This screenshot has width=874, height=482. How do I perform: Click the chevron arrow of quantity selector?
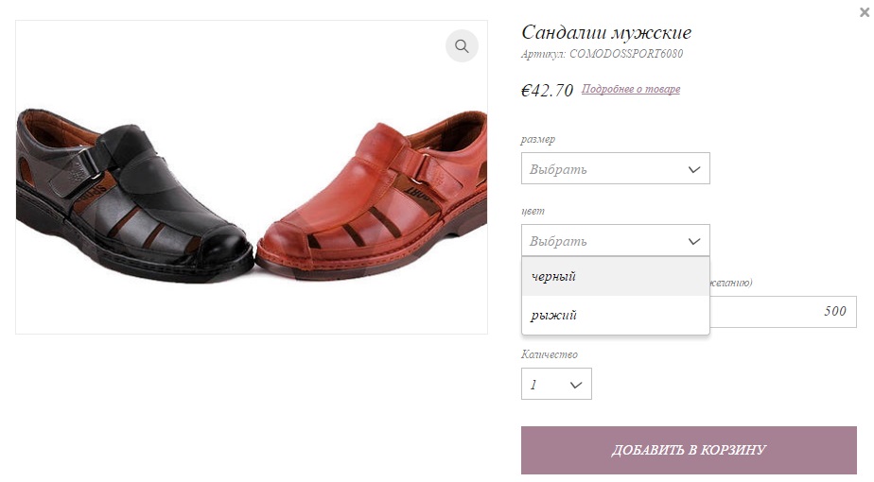(576, 385)
